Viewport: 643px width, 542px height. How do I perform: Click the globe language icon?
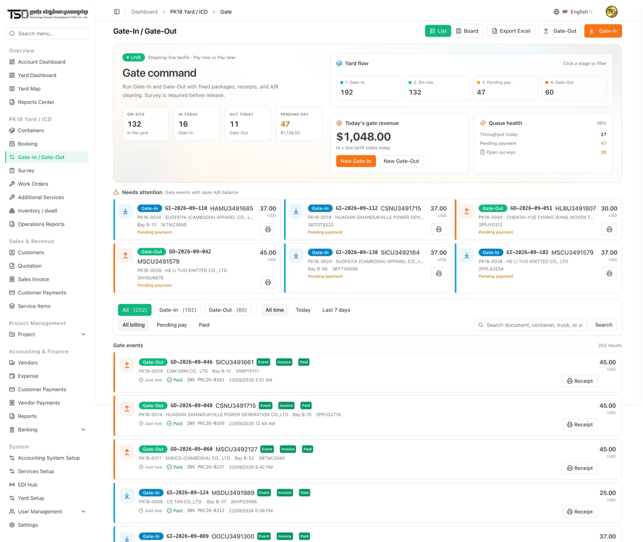point(556,12)
